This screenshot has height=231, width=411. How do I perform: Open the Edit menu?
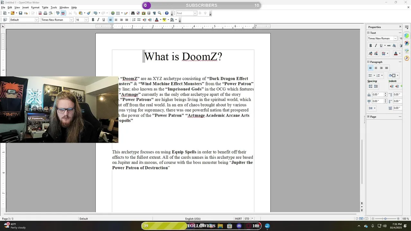pos(10,7)
